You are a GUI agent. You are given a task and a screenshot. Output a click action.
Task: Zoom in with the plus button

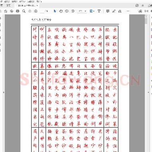(x=73, y=11)
